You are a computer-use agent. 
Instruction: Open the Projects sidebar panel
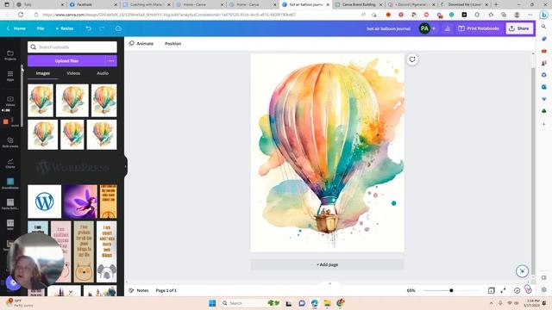[10, 55]
